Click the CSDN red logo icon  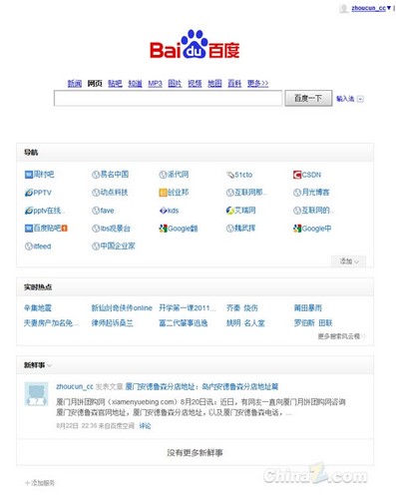(x=297, y=175)
